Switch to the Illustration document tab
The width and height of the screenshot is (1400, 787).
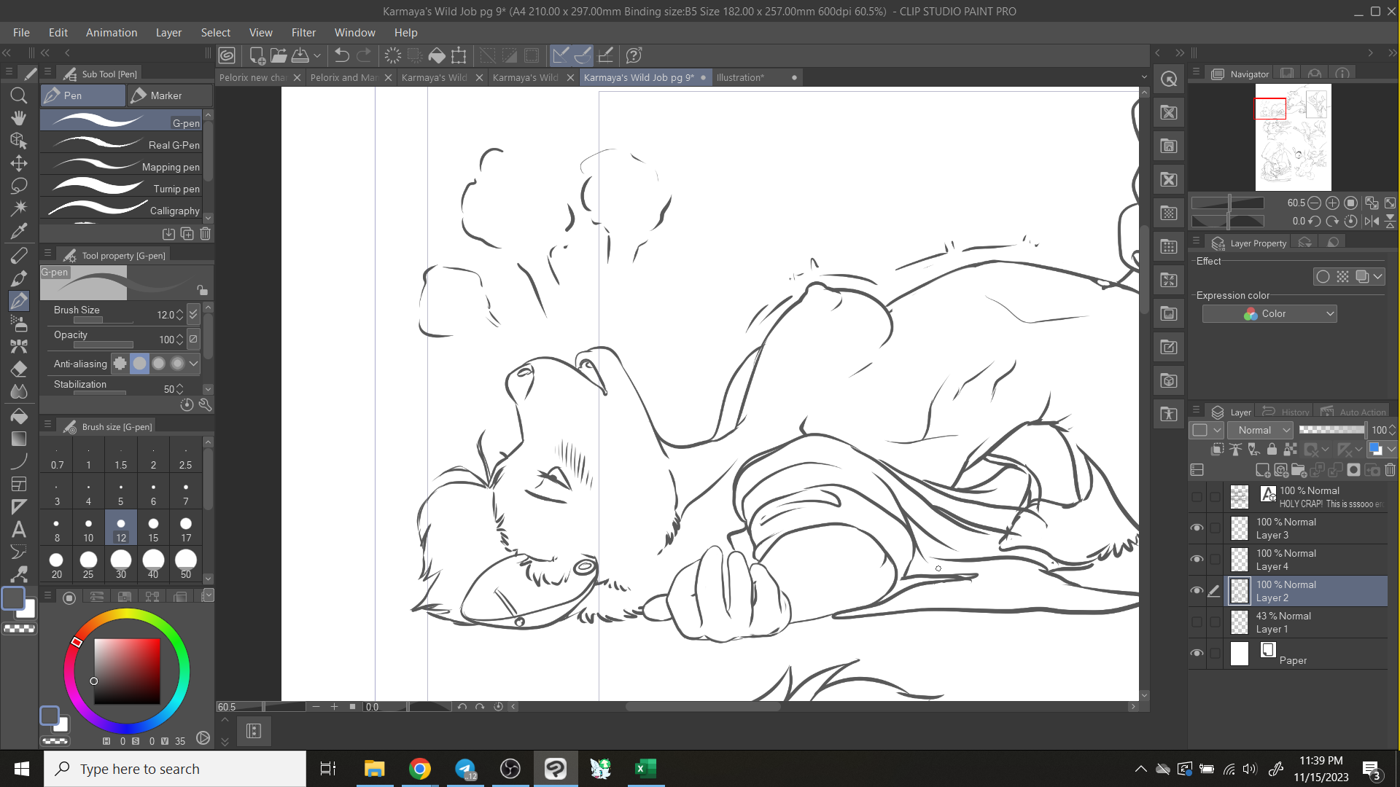coord(740,77)
